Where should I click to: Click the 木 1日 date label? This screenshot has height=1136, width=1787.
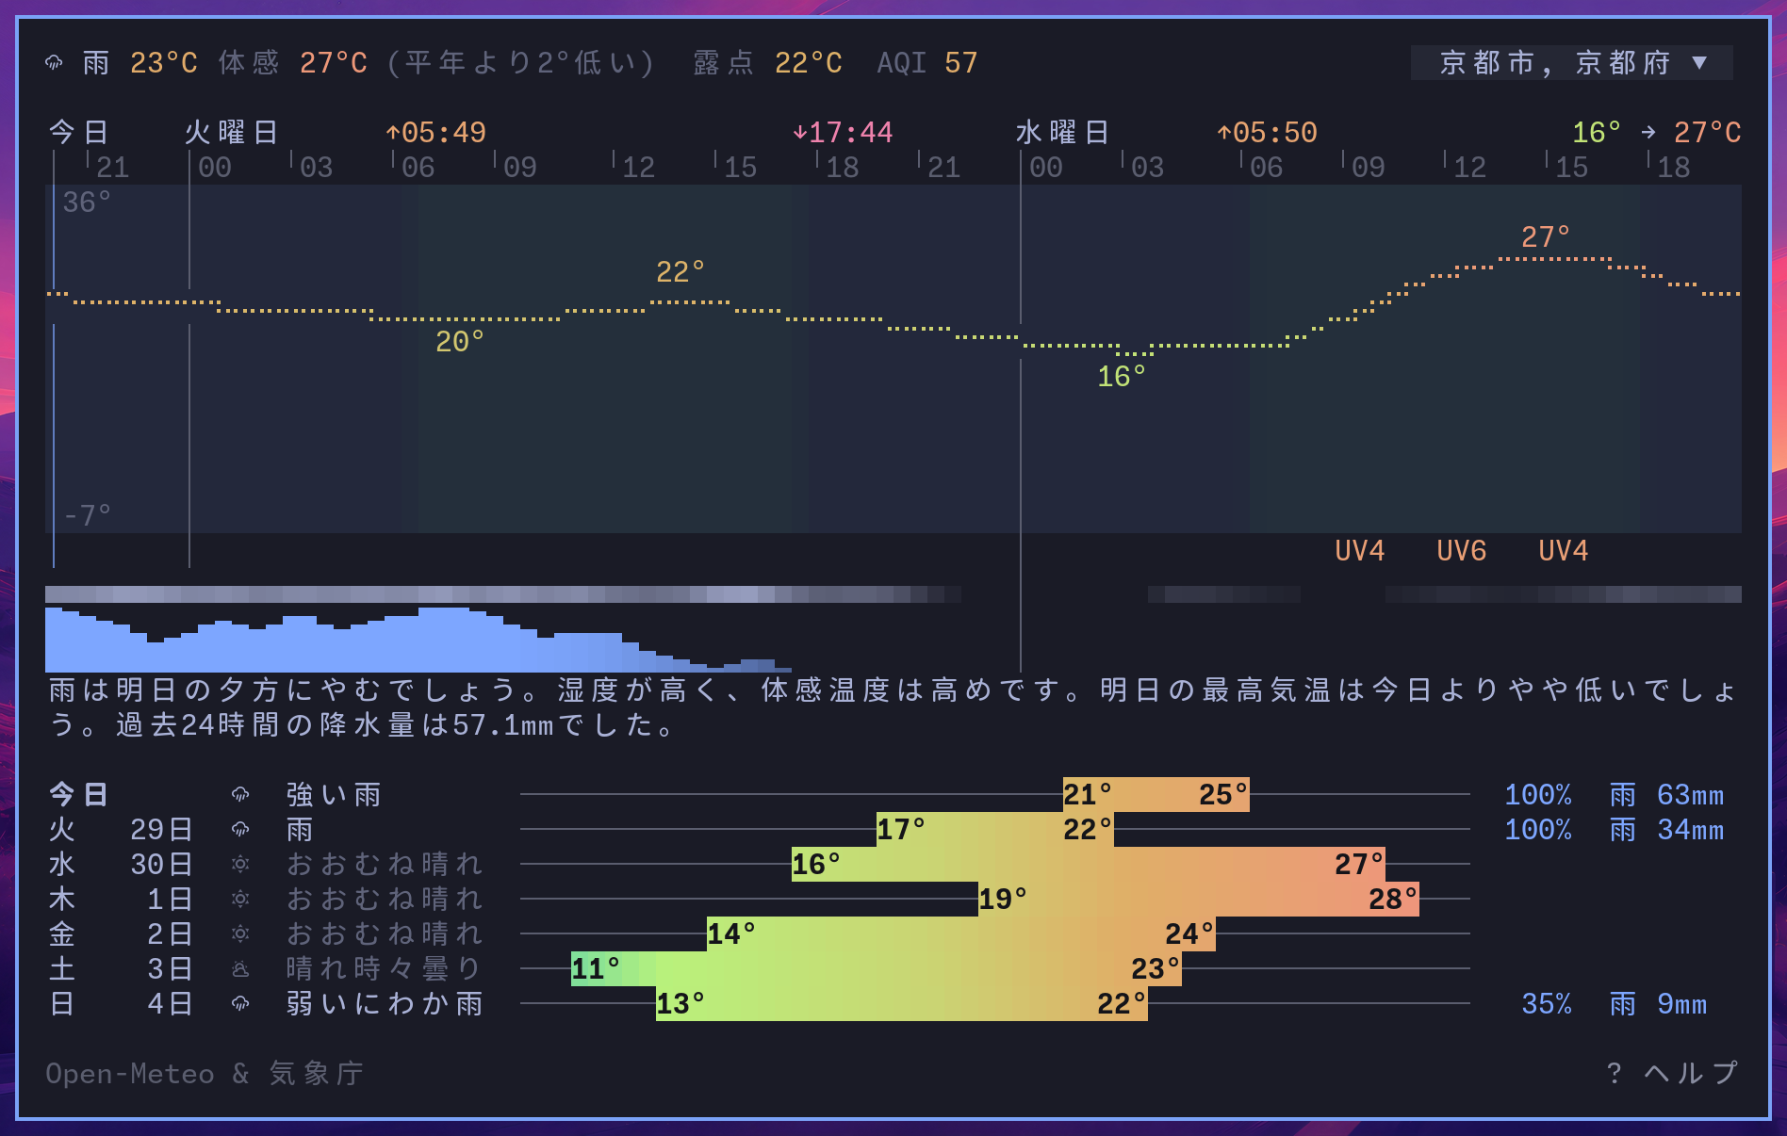(x=121, y=900)
